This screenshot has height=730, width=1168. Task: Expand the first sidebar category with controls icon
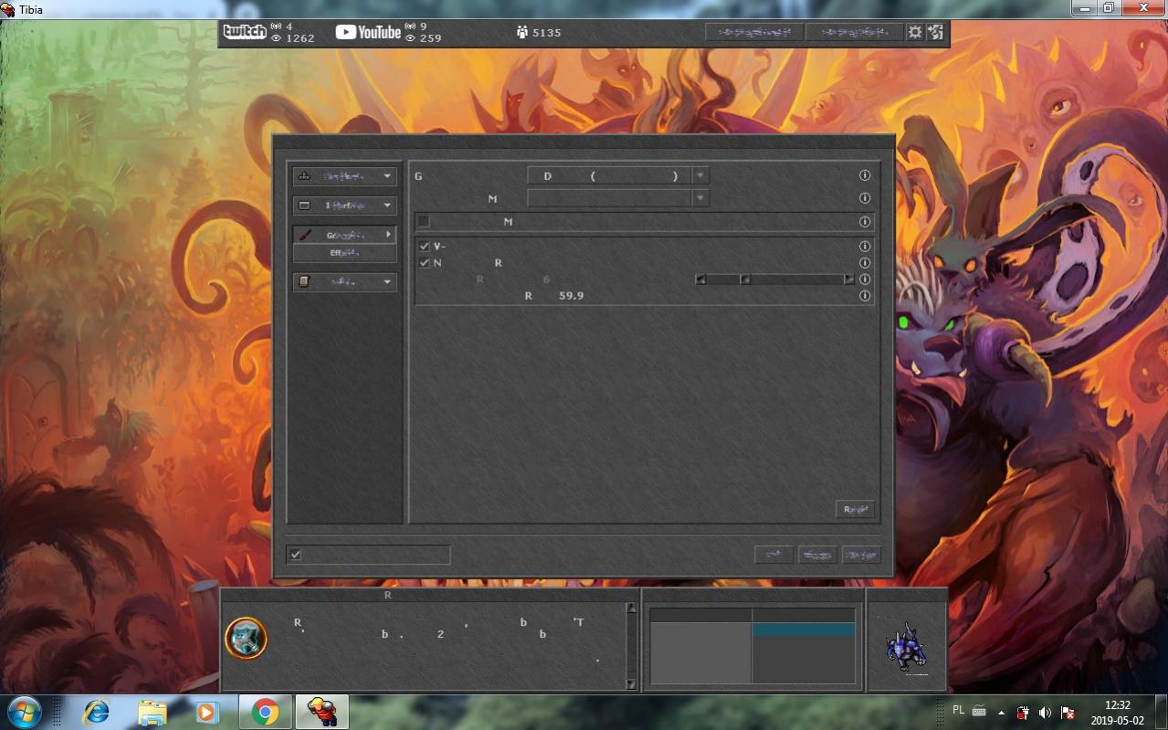pyautogui.click(x=344, y=176)
